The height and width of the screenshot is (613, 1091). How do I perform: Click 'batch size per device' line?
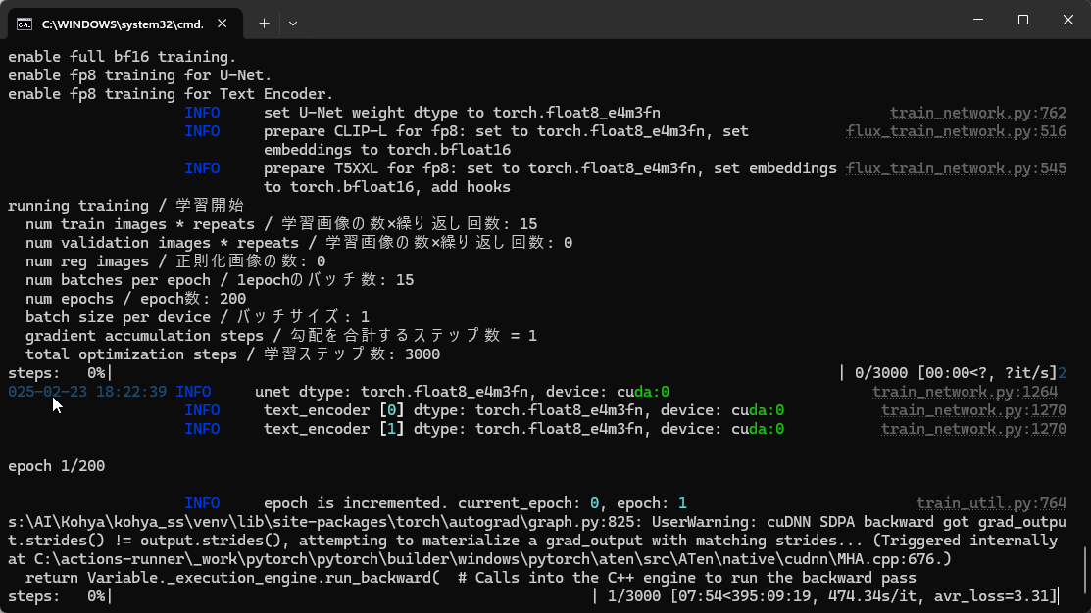point(197,317)
